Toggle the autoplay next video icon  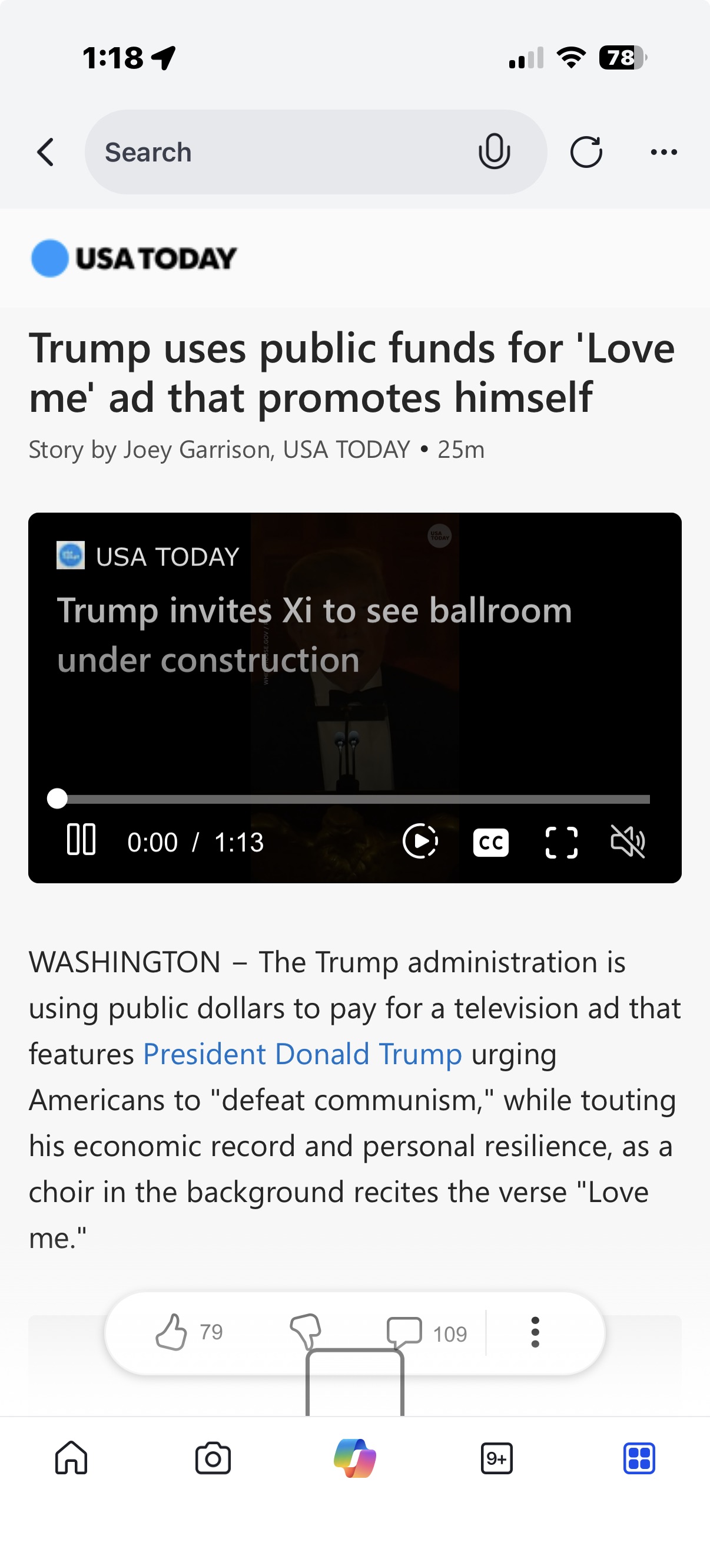(420, 841)
